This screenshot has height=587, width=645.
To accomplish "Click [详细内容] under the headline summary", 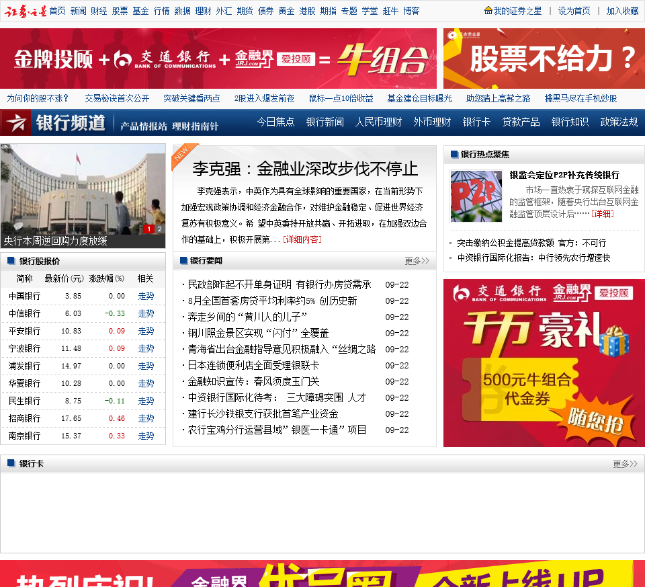I will coord(302,239).
